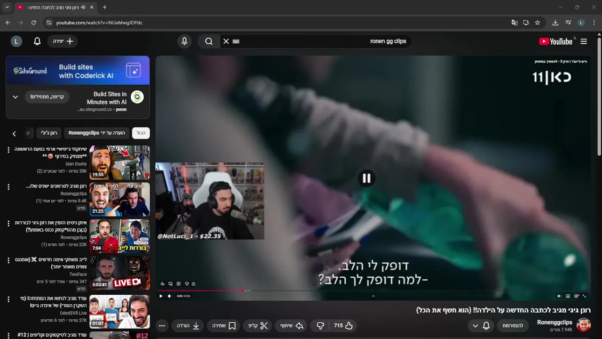Open options menu for Idan Dushy video
Image resolution: width=602 pixels, height=339 pixels.
click(8, 150)
